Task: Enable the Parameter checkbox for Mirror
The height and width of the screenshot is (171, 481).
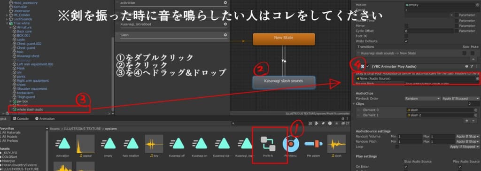Action: pos(457,26)
